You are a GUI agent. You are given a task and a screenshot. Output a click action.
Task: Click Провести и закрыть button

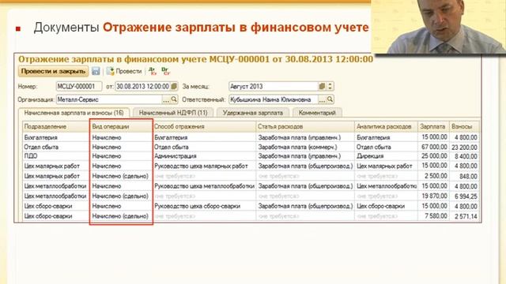pyautogui.click(x=53, y=71)
